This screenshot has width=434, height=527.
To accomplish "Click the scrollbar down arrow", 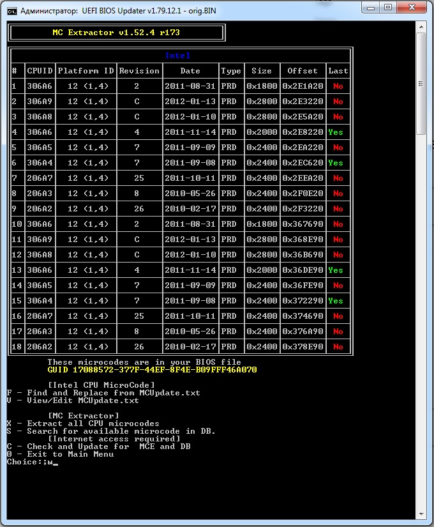I will [421, 514].
